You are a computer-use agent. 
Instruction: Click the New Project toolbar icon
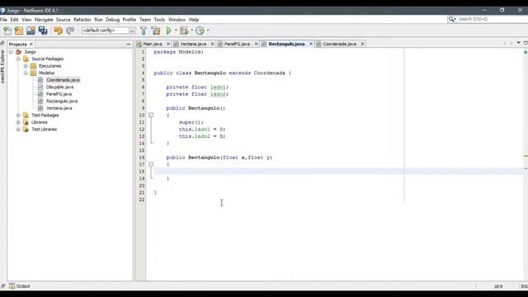19,31
